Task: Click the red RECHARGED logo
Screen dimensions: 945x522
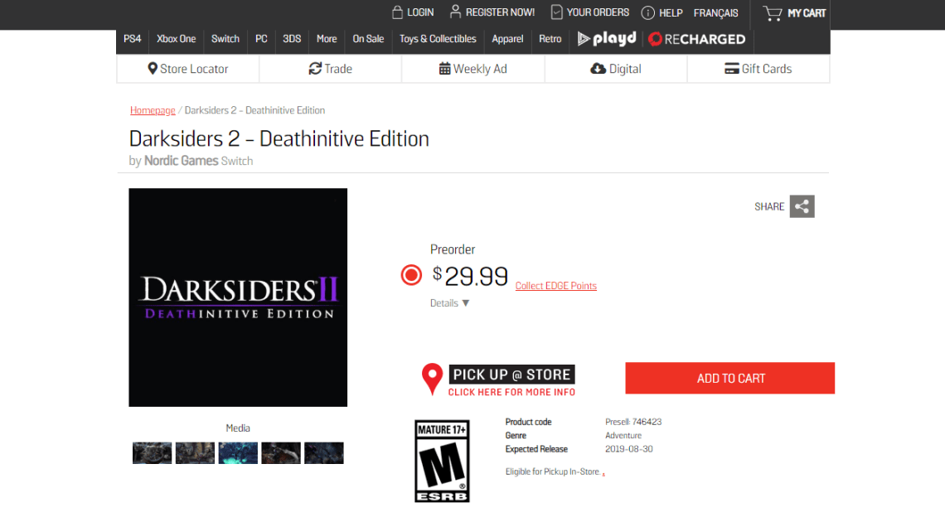Action: point(696,38)
